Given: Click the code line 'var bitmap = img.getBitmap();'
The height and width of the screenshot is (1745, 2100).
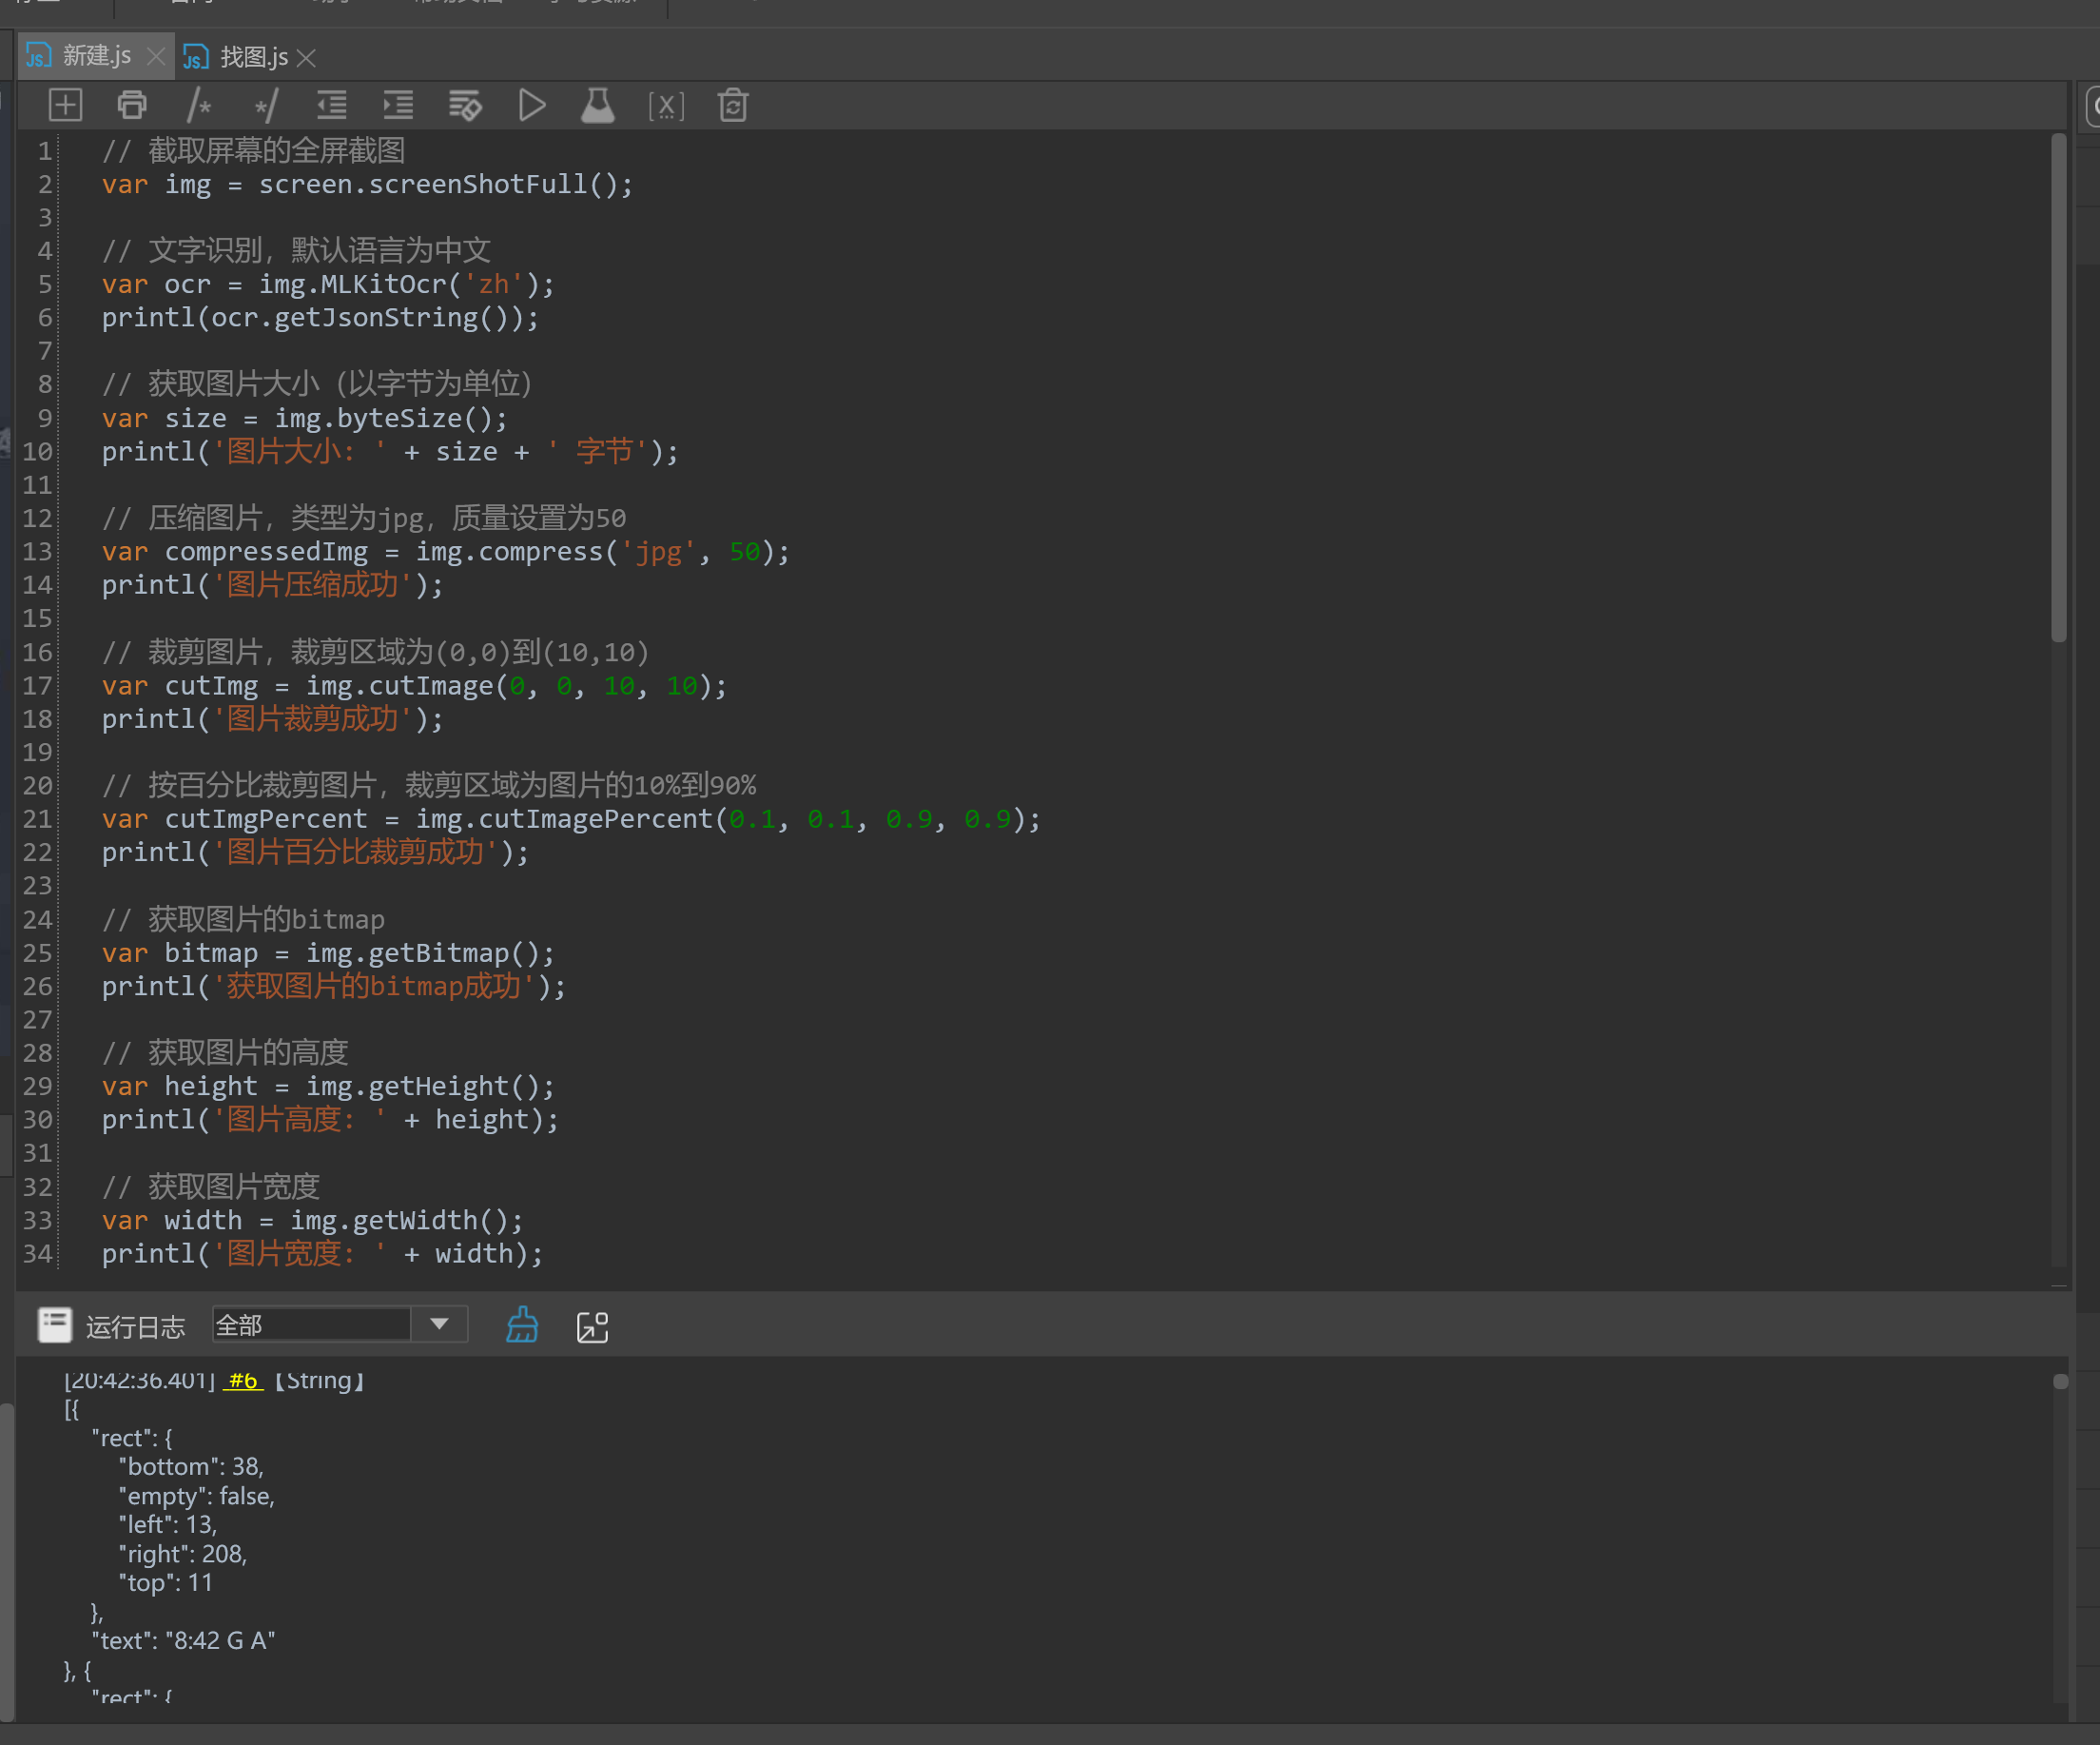Looking at the screenshot, I should pyautogui.click(x=328, y=953).
